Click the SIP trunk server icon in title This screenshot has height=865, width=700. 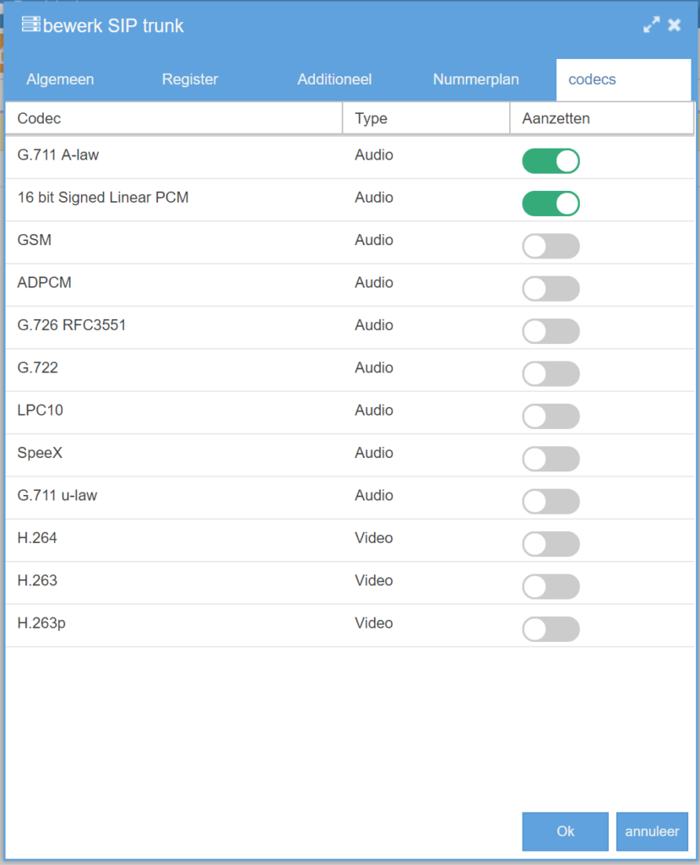(31, 25)
